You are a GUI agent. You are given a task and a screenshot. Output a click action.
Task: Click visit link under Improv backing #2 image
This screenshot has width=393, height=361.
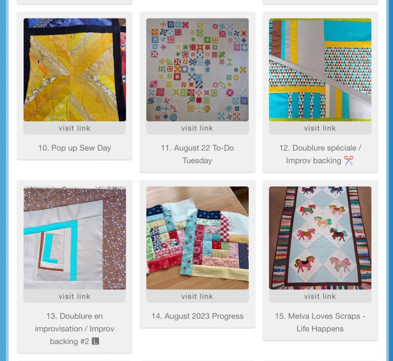coord(75,296)
